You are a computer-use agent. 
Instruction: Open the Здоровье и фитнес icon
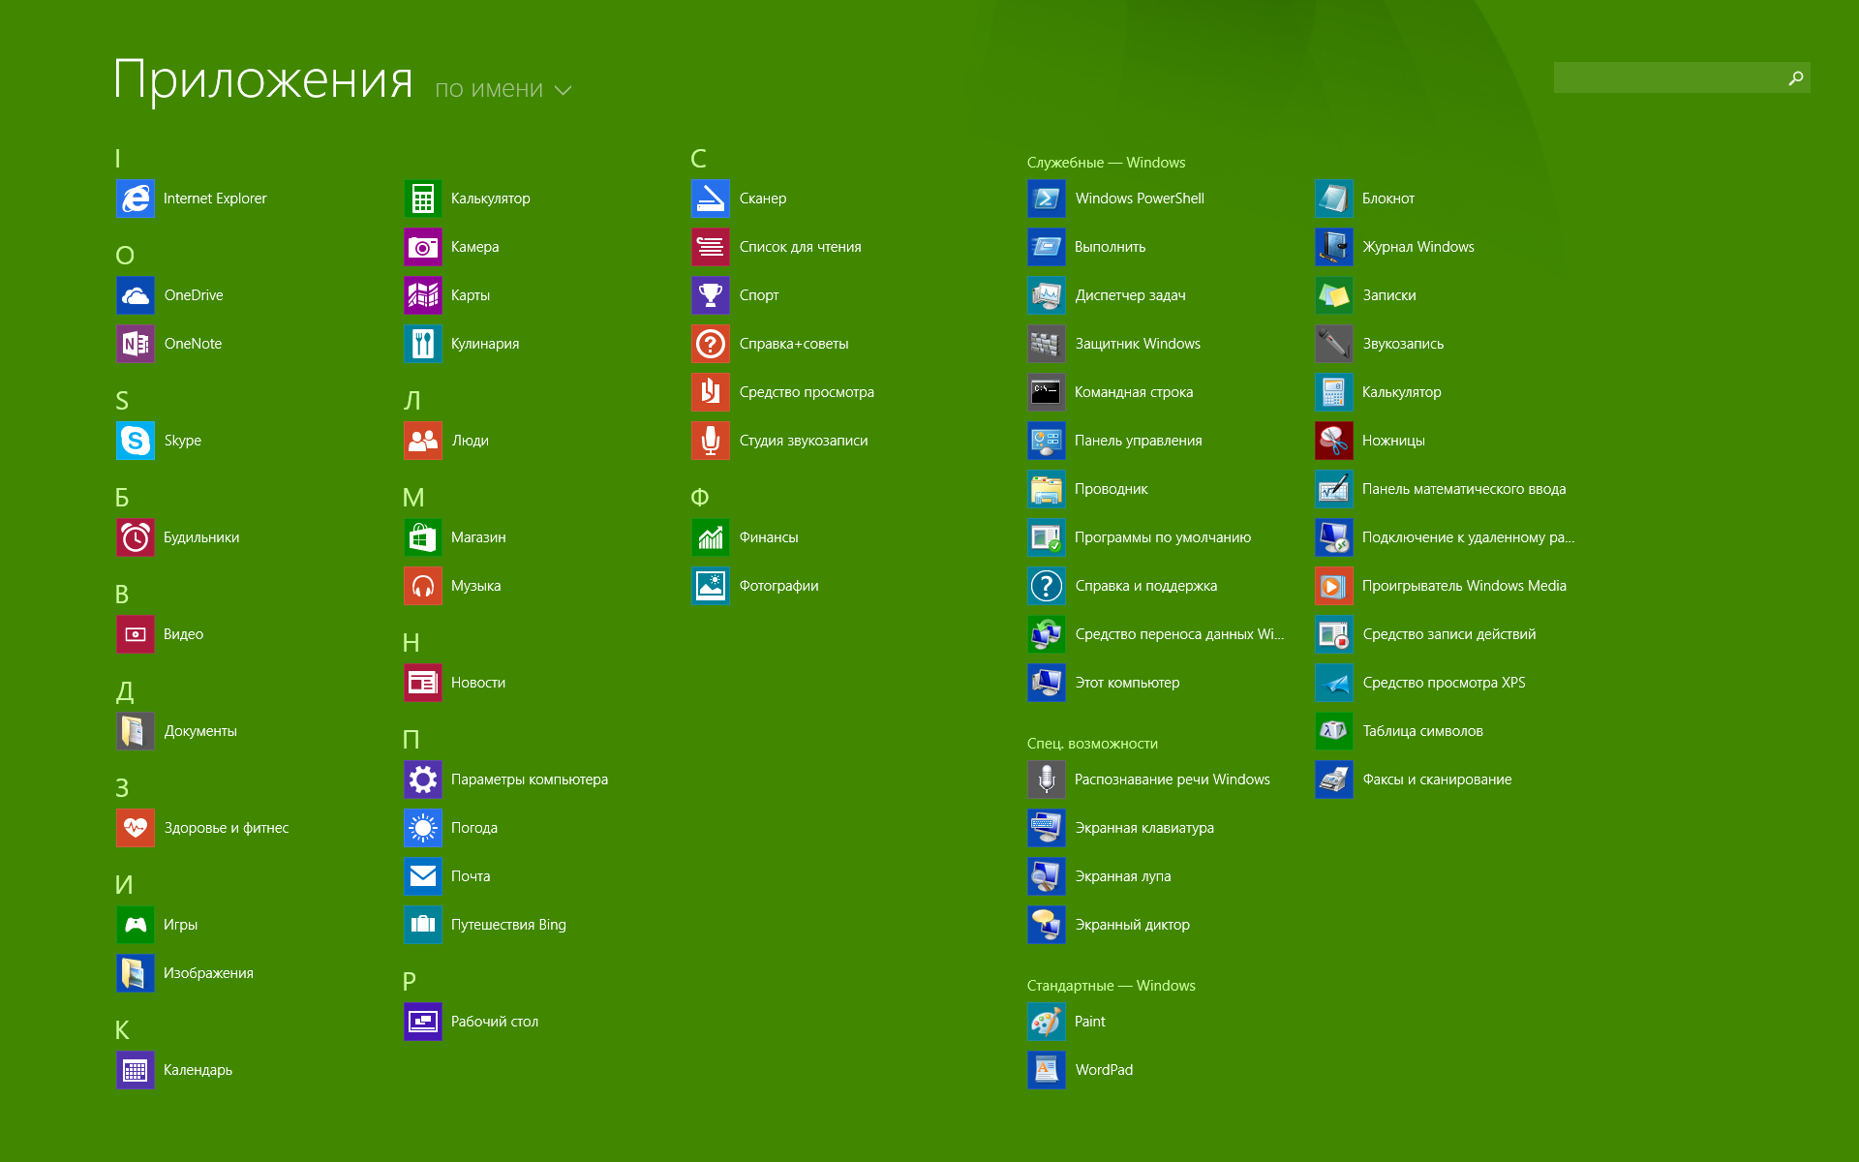pyautogui.click(x=136, y=828)
